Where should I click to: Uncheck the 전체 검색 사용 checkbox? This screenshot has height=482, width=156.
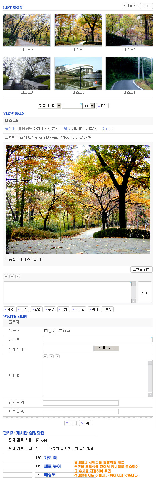click(38, 440)
